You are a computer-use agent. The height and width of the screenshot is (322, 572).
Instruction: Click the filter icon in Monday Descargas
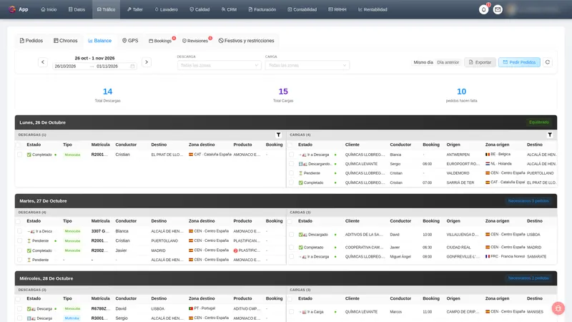[278, 135]
